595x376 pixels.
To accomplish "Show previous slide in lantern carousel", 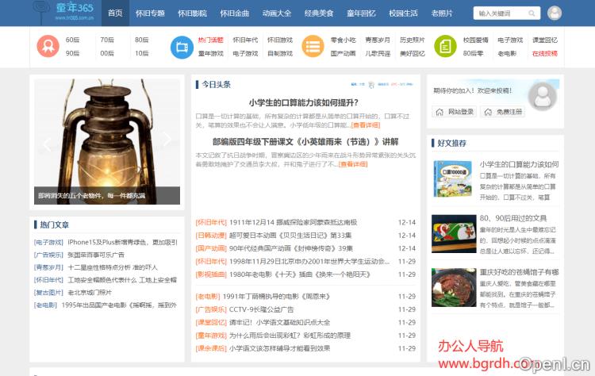I will (46, 142).
